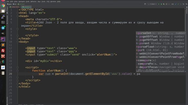The height and width of the screenshot is (105, 188).
Task: Collapse function alertNum fold on line 19
Action: click(18, 71)
